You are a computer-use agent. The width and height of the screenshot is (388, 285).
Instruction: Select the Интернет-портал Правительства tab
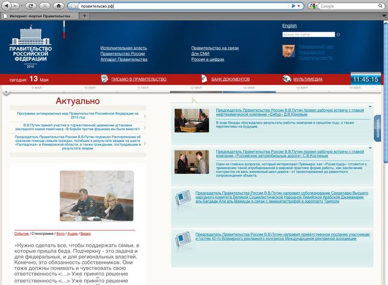pos(40,16)
